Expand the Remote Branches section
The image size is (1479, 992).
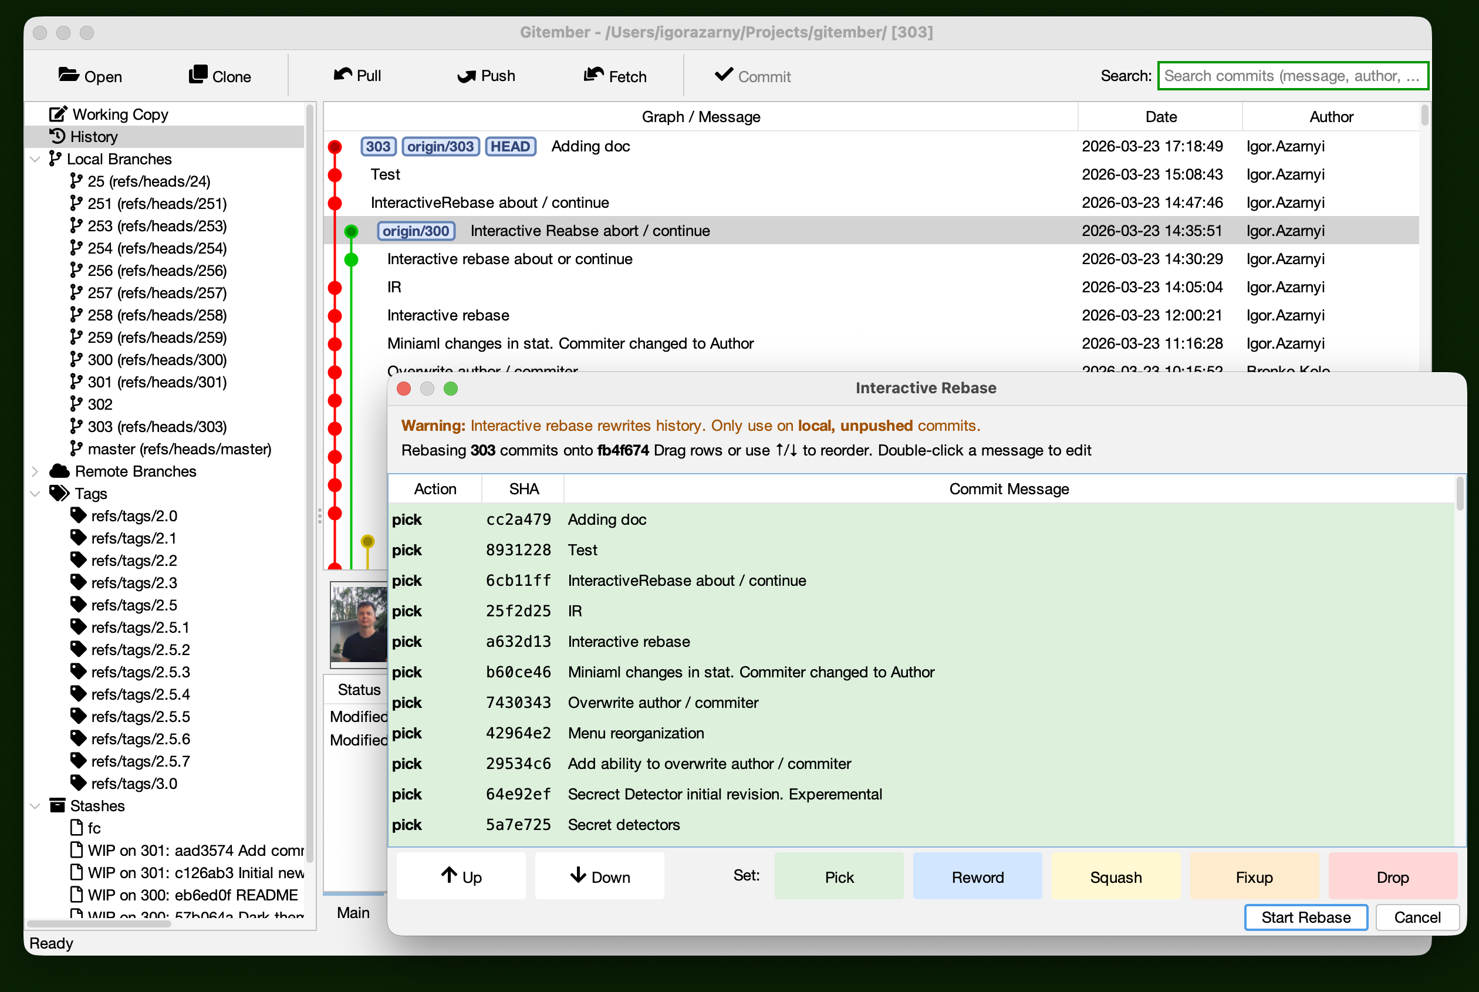pyautogui.click(x=35, y=471)
